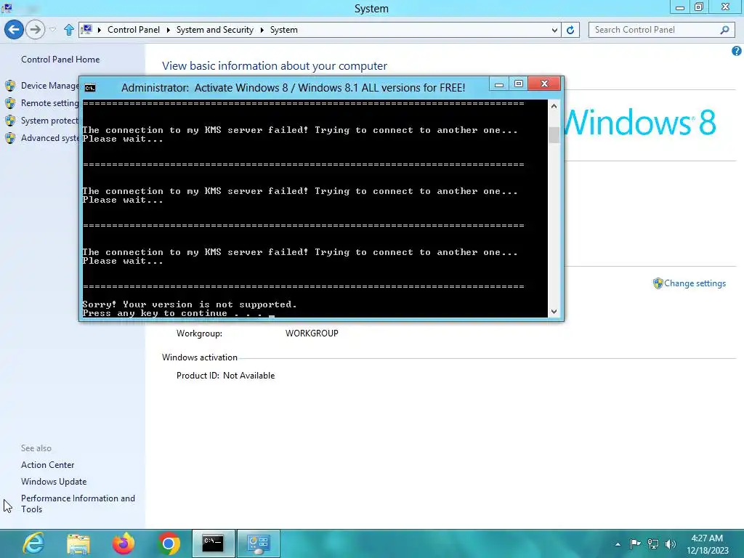This screenshot has width=744, height=558.
Task: Launch Google Chrome from taskbar
Action: 169,543
